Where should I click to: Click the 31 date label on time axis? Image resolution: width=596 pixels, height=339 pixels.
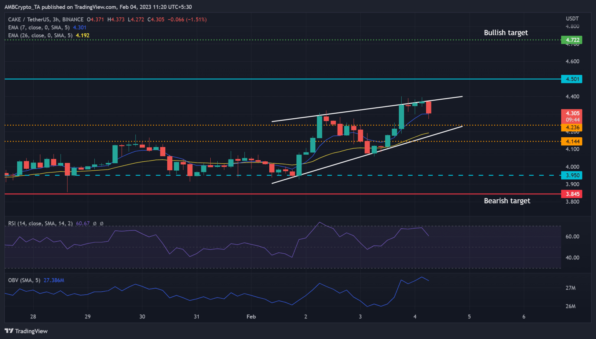pos(197,317)
